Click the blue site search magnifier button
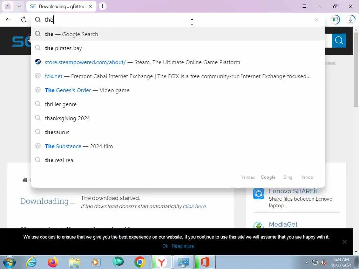359x269 pixels. tap(339, 41)
